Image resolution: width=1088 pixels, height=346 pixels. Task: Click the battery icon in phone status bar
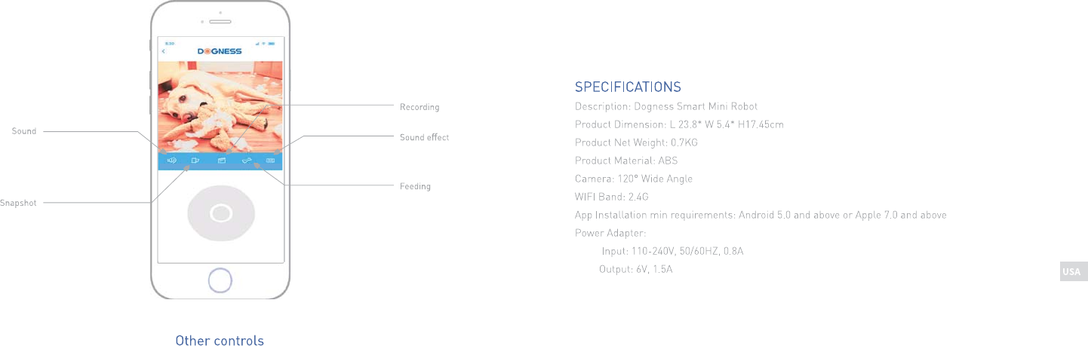pos(271,43)
